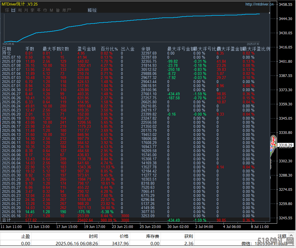
Task: Click the balance value 32355.75
Action: point(149,62)
